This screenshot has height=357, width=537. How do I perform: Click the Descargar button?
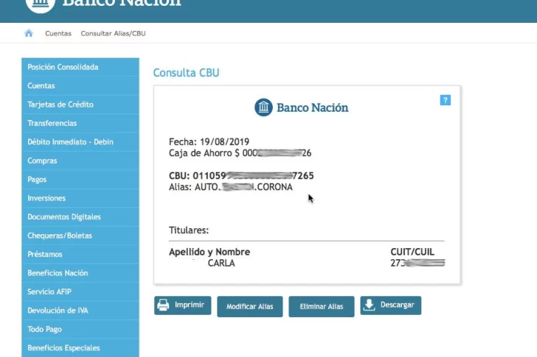coord(391,305)
